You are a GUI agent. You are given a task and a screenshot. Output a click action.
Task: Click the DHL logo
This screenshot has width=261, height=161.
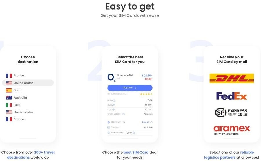click(231, 78)
